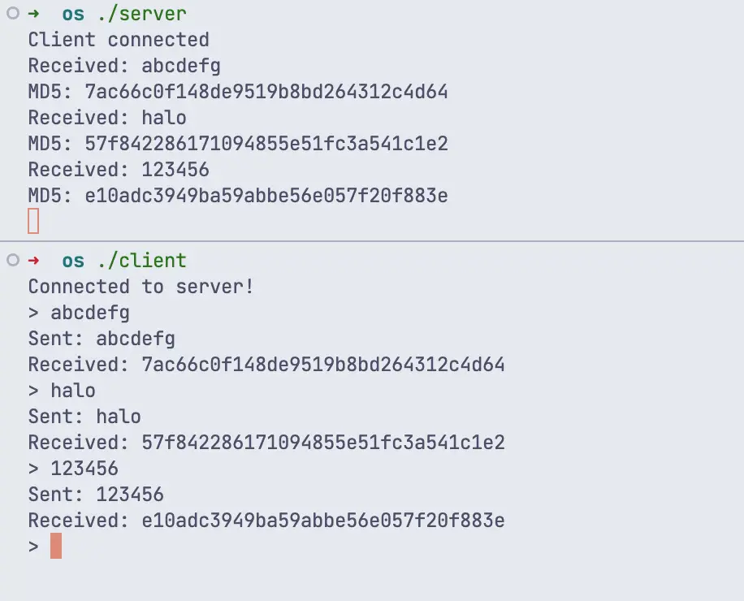Image resolution: width=744 pixels, height=601 pixels.
Task: Click the command decoration circle beside ./client
Action: [x=12, y=260]
